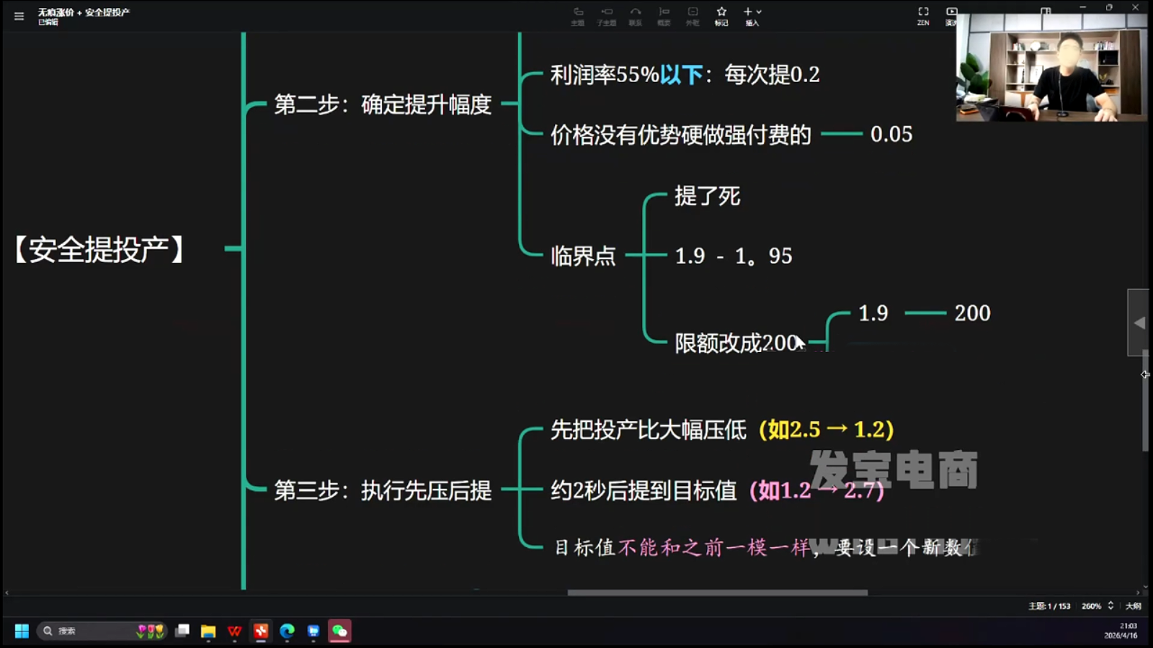Screen dimensions: 1153x648
Task: Create a relationship with 联系 icon
Action: (636, 14)
